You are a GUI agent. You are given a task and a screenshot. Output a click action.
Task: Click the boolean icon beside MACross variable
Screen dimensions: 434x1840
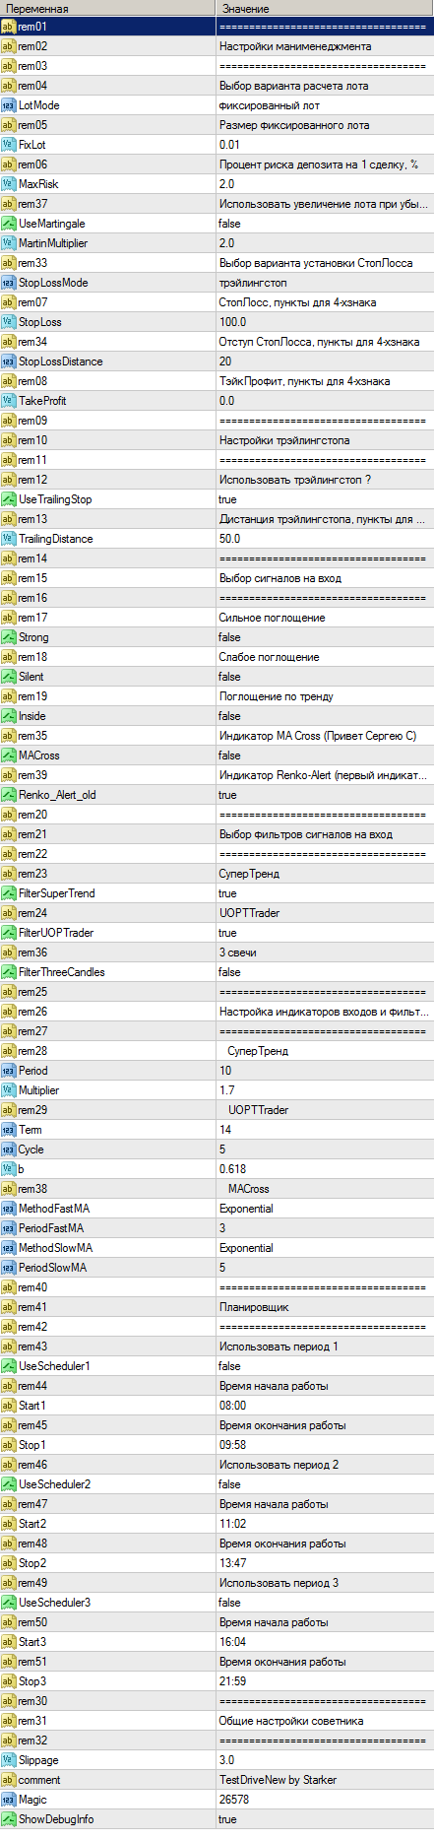[x=9, y=756]
